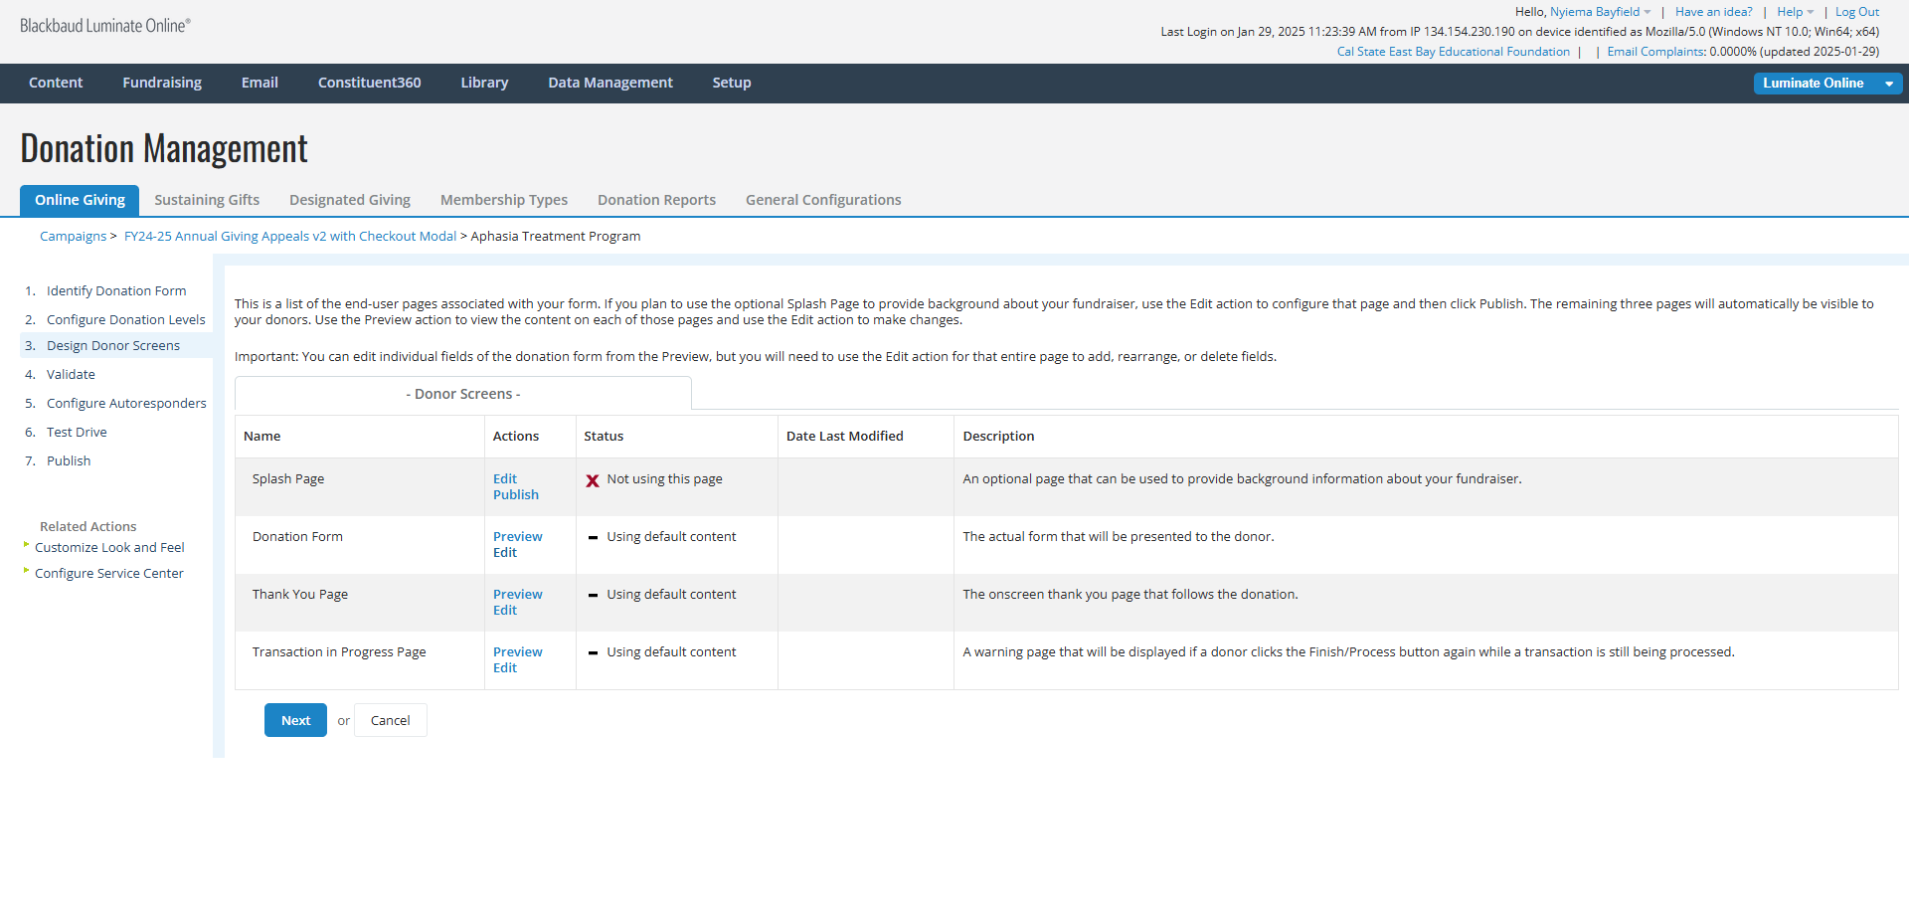Expand the Help dropdown
Image resolution: width=1909 pixels, height=914 pixels.
point(1795,12)
